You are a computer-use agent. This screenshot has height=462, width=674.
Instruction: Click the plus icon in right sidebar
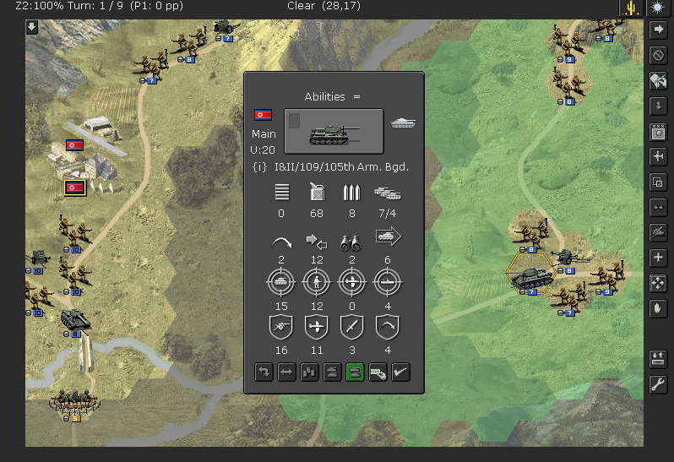(658, 258)
